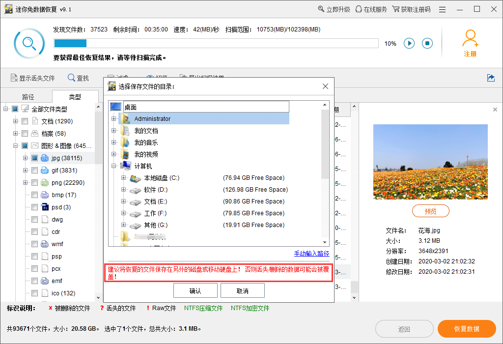The height and width of the screenshot is (344, 503).
Task: Click the 手动输入路径 link
Action: 311,254
